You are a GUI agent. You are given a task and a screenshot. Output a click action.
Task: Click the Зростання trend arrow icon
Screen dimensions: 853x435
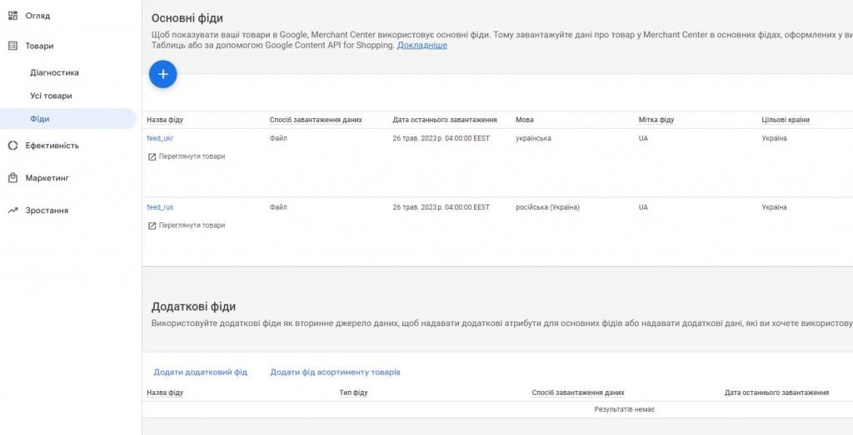[12, 210]
